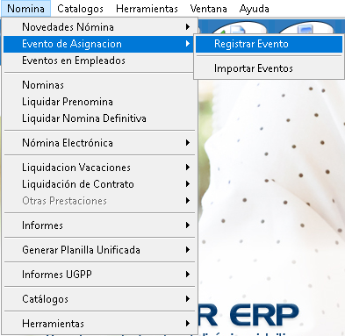
Task: Open the Herramientas menu in menu bar
Action: tap(147, 9)
